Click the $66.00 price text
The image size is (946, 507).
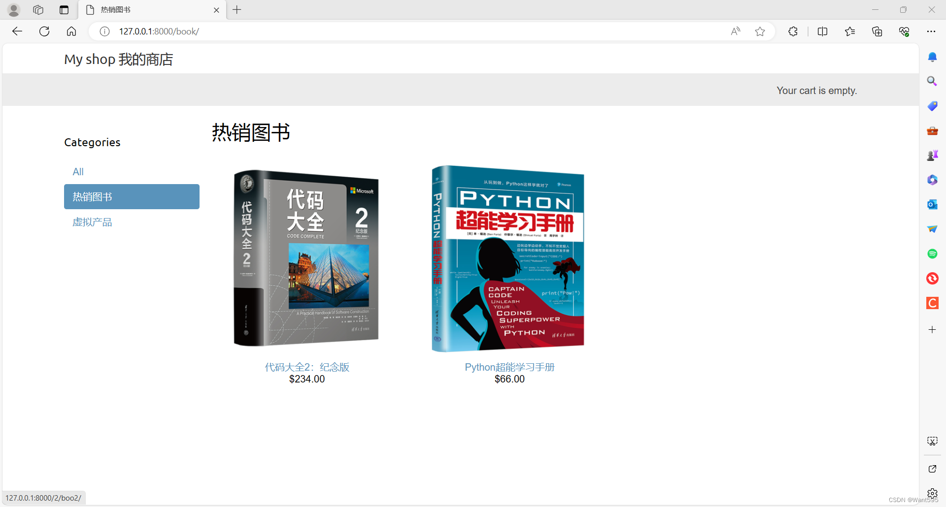click(509, 379)
